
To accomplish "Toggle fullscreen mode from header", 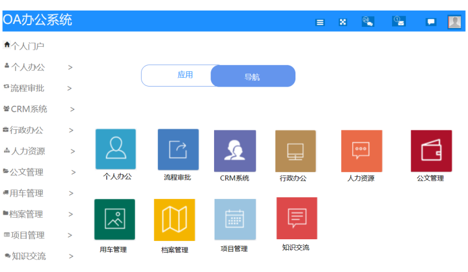I will click(x=343, y=22).
